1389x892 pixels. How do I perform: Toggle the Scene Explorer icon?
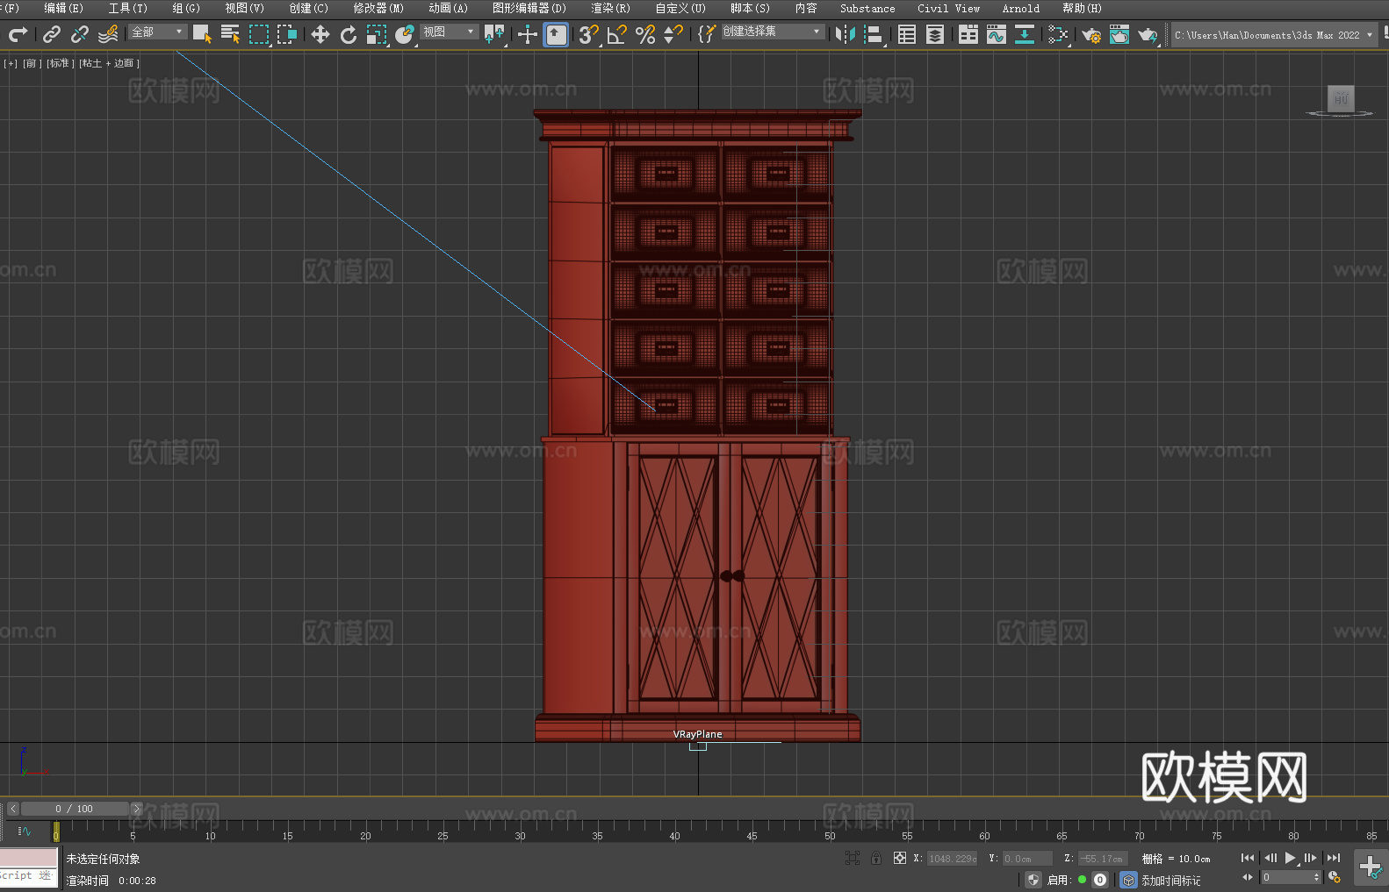pos(907,34)
